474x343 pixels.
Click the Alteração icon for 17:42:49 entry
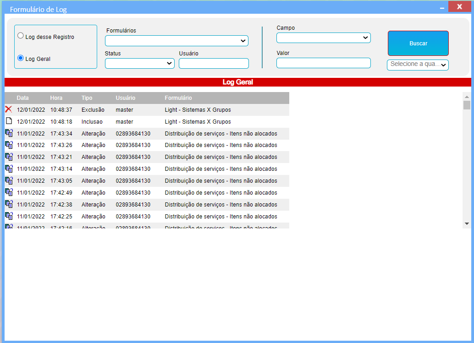pos(9,192)
